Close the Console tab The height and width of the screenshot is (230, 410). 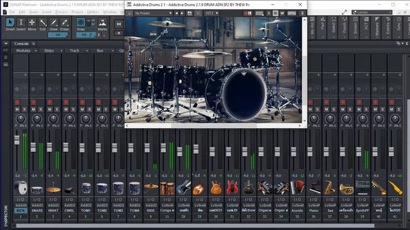(x=33, y=44)
